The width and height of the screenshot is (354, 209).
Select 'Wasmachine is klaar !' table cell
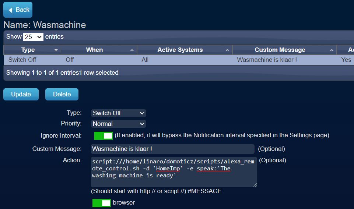click(267, 60)
